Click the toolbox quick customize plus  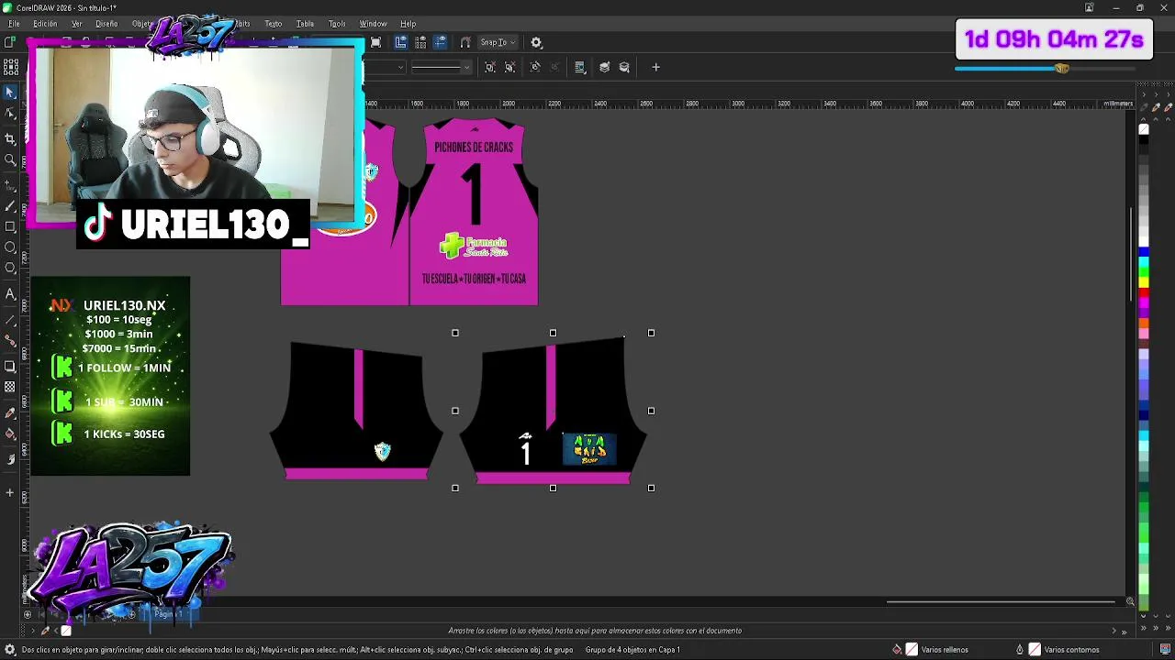pyautogui.click(x=10, y=493)
